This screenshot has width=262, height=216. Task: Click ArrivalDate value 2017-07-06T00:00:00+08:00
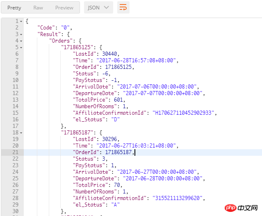tap(157, 86)
